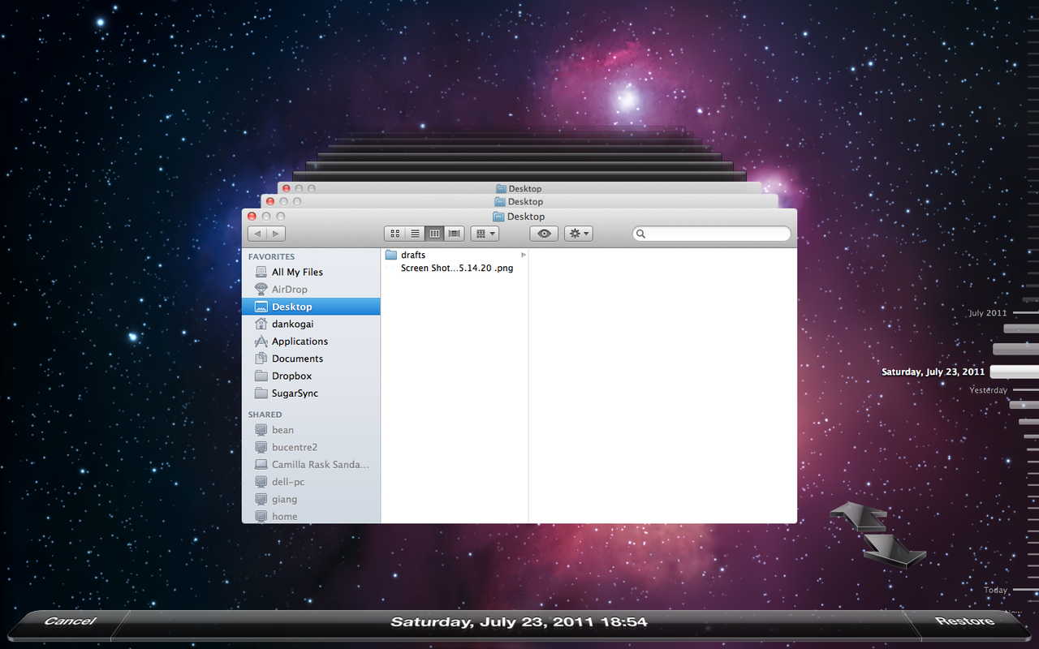Switch Finder to icon view
Screen dimensions: 1039x649
point(395,234)
